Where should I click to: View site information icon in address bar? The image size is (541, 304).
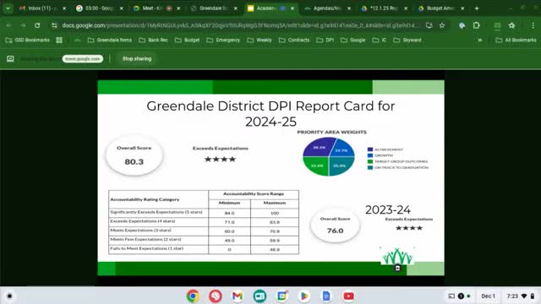54,25
